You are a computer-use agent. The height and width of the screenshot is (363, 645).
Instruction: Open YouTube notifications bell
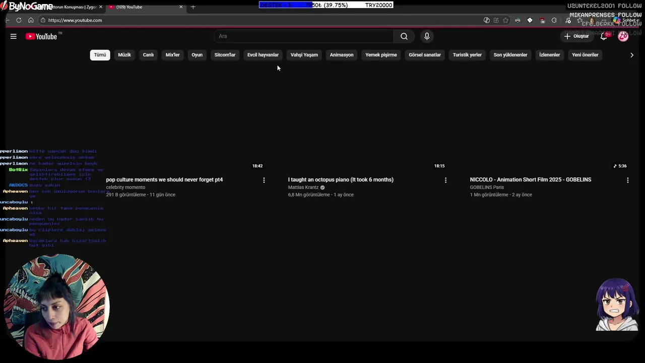point(604,36)
